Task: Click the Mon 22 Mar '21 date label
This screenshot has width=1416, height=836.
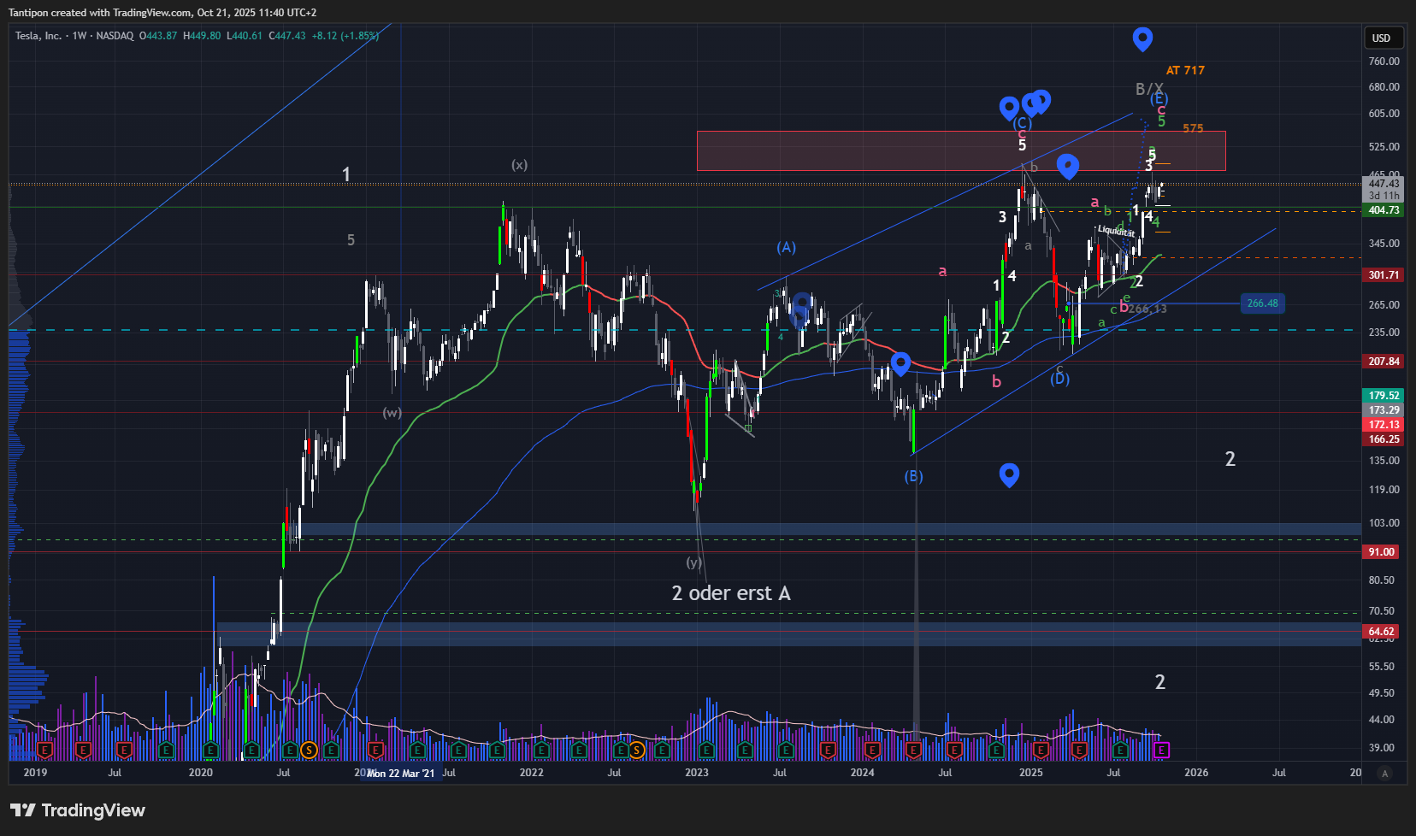Action: [x=401, y=774]
